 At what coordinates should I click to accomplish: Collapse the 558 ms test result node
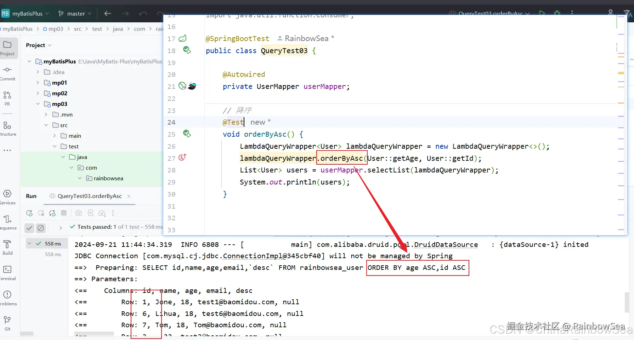30,244
